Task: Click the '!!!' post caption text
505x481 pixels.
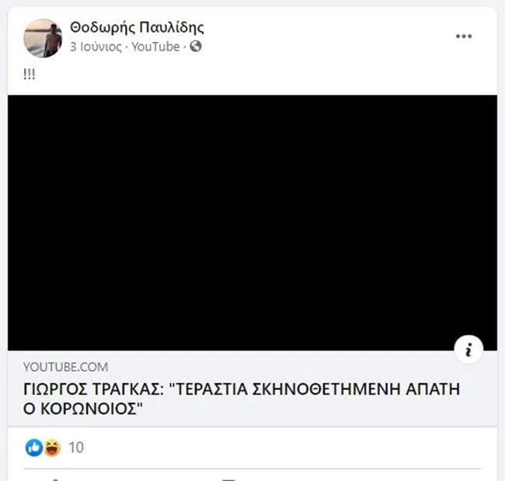Action: click(x=30, y=75)
